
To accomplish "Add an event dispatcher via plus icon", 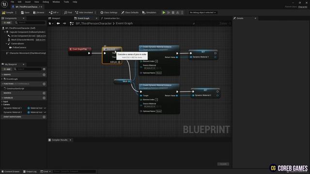I will [x=44, y=117].
